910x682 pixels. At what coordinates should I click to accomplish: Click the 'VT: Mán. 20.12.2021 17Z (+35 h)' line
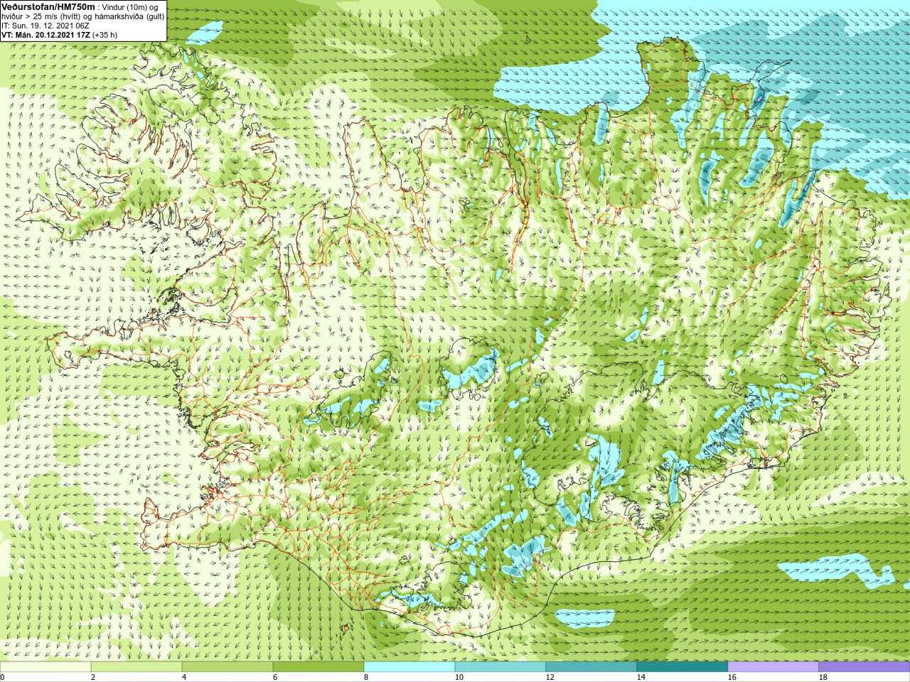(x=60, y=34)
